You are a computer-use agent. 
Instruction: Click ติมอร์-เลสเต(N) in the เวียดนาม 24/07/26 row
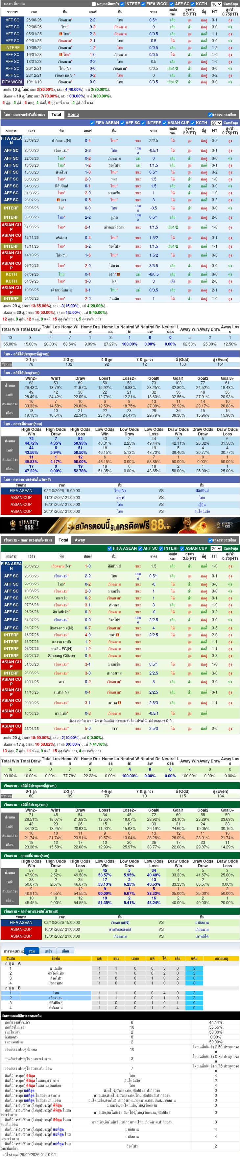61,627
